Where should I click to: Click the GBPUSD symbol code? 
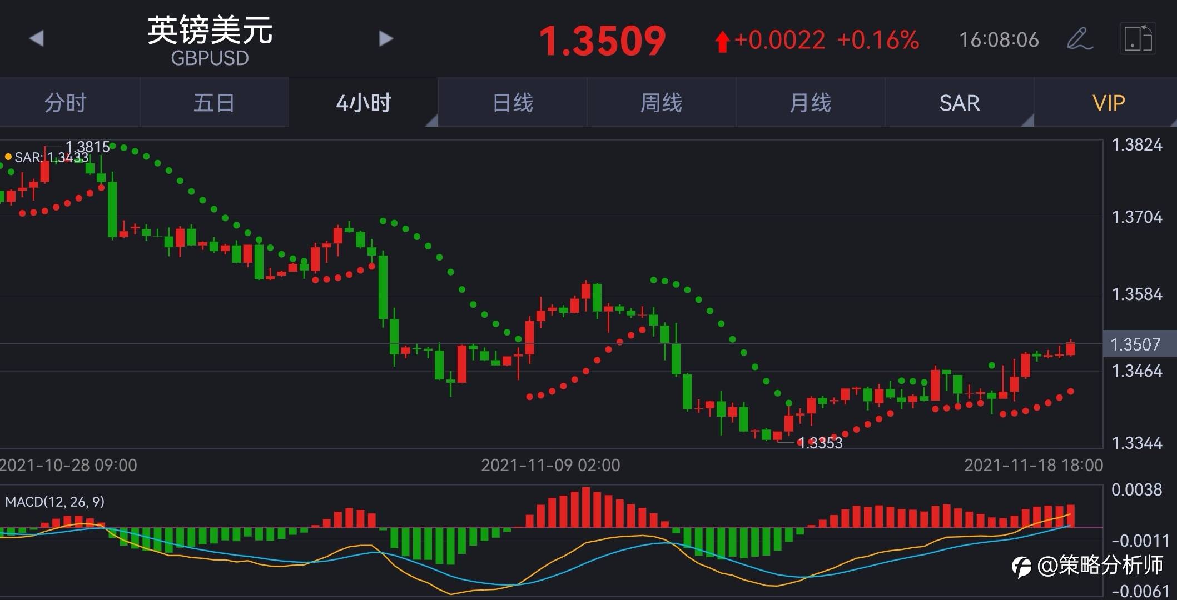pyautogui.click(x=210, y=58)
